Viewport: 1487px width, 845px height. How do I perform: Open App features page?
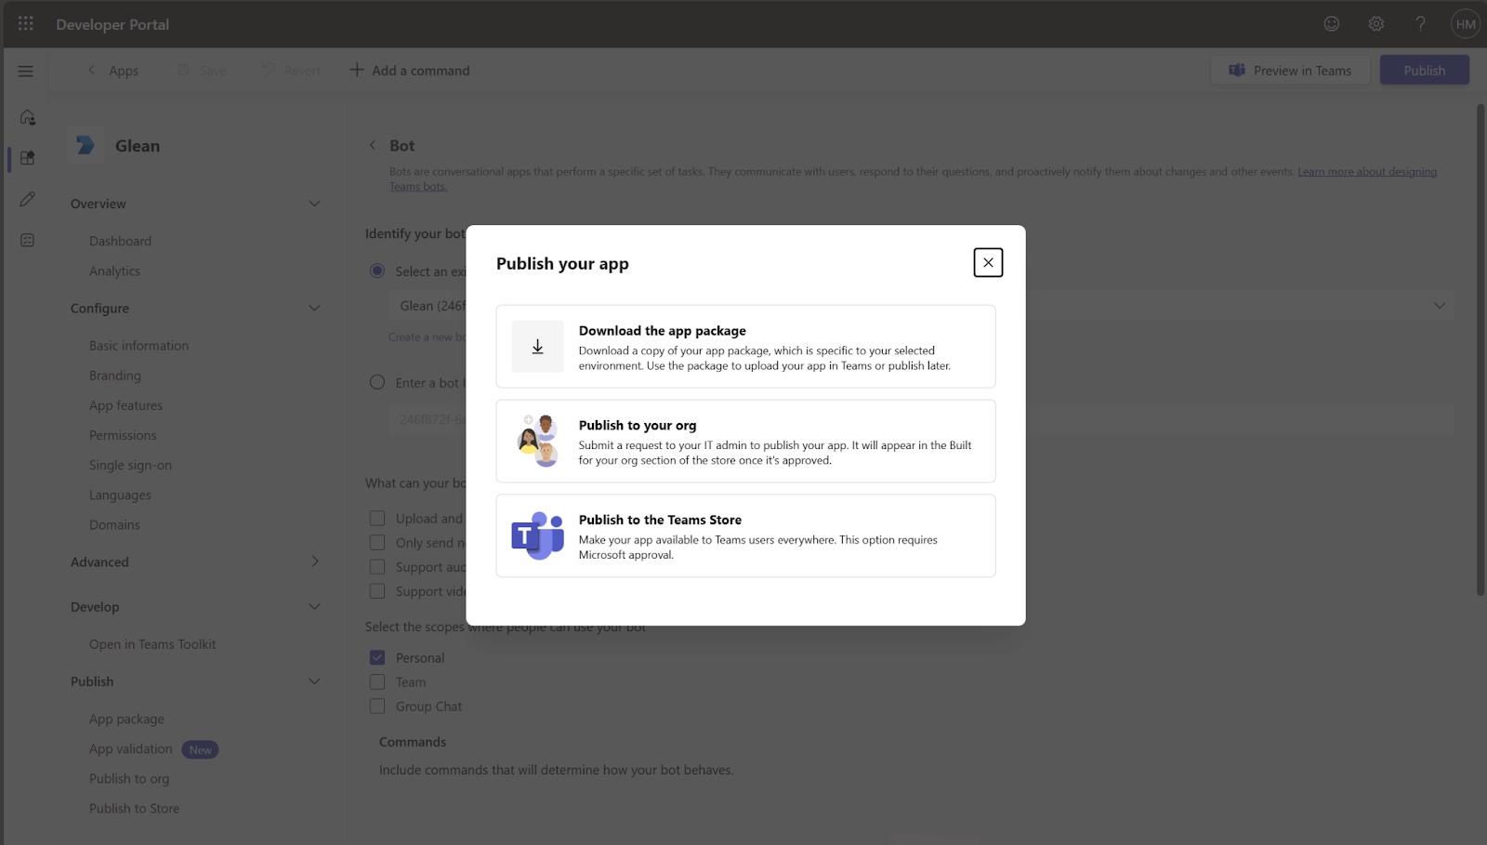[x=125, y=405]
